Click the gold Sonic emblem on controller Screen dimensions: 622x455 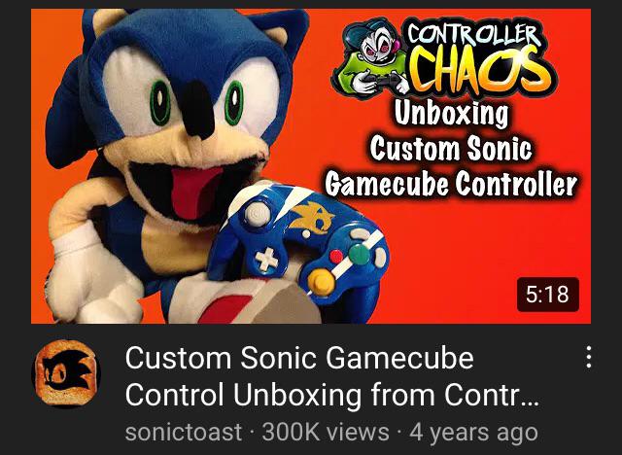click(x=312, y=218)
